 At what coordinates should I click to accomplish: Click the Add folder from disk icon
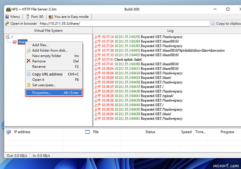coord(29,50)
